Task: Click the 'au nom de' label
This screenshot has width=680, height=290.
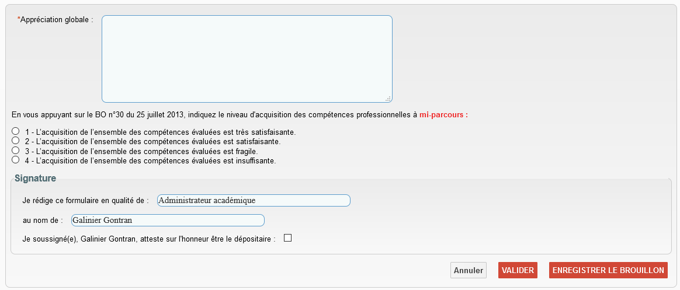Action: click(43, 221)
